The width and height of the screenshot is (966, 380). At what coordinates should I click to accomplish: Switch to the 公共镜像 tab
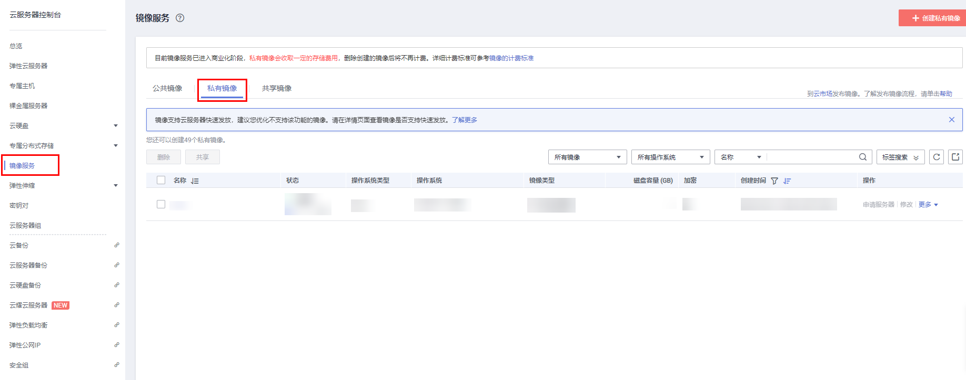[x=167, y=88]
